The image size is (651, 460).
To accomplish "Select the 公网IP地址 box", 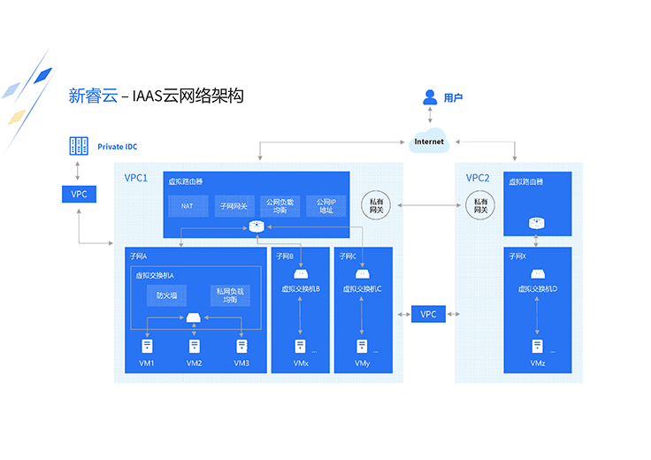I will (x=325, y=206).
